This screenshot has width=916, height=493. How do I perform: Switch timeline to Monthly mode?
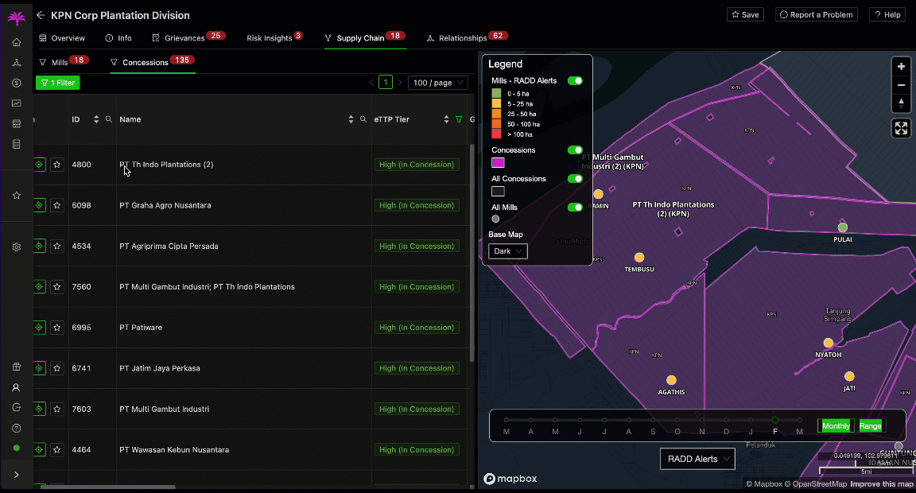click(x=836, y=426)
